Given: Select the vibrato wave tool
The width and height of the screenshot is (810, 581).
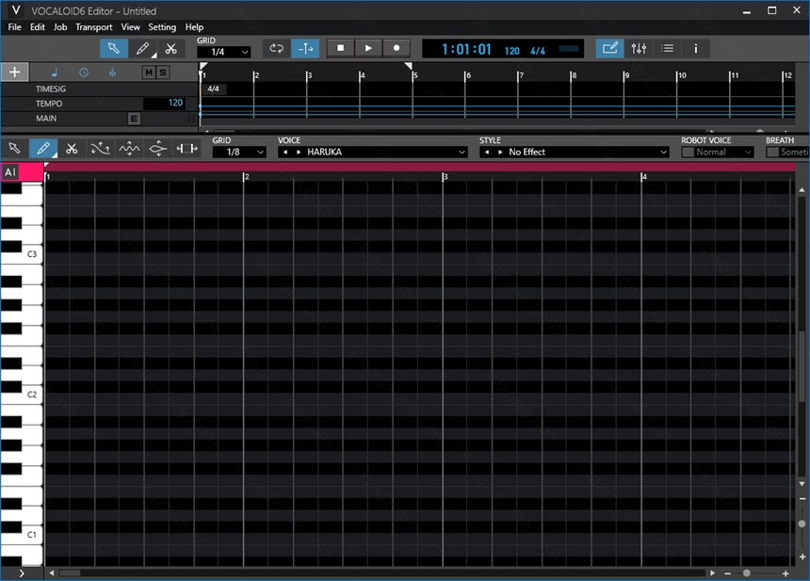Looking at the screenshot, I should point(129,149).
